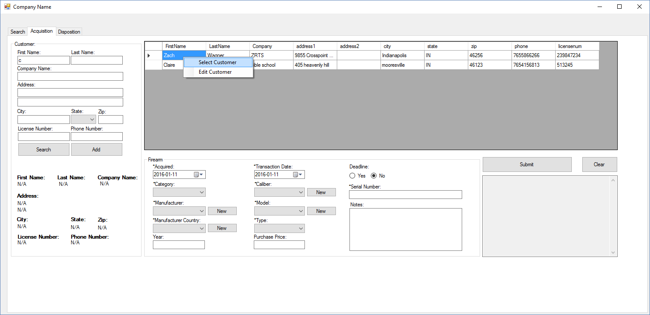Click New button next to Caliber
This screenshot has width=650, height=315.
pos(321,192)
